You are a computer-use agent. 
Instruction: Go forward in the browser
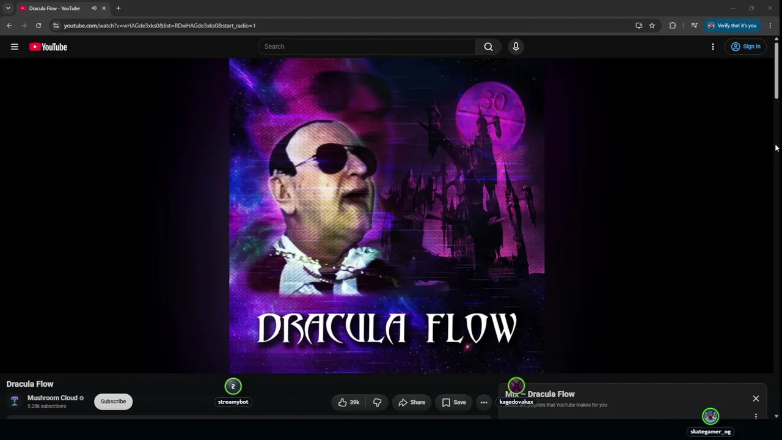click(x=24, y=26)
